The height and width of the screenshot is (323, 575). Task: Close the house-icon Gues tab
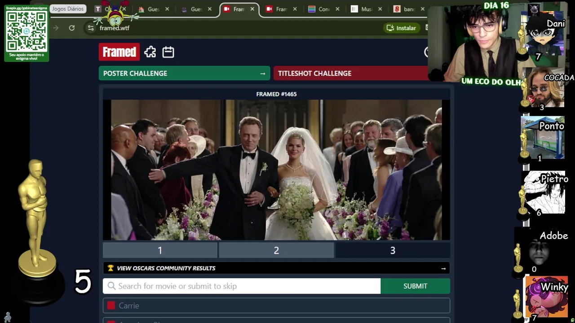click(167, 9)
